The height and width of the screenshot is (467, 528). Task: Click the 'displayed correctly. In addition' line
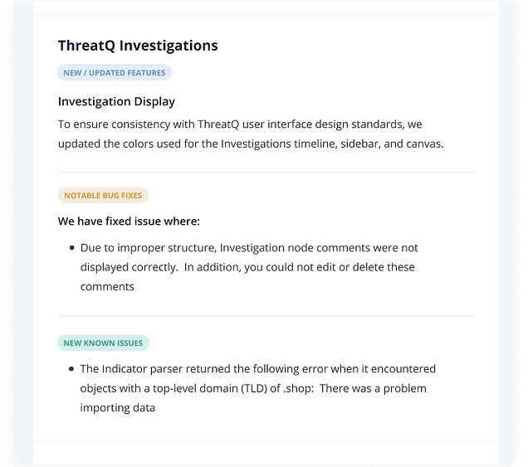[247, 267]
